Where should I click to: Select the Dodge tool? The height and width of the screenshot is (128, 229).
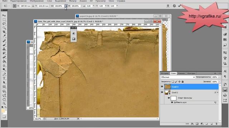pos(4,69)
